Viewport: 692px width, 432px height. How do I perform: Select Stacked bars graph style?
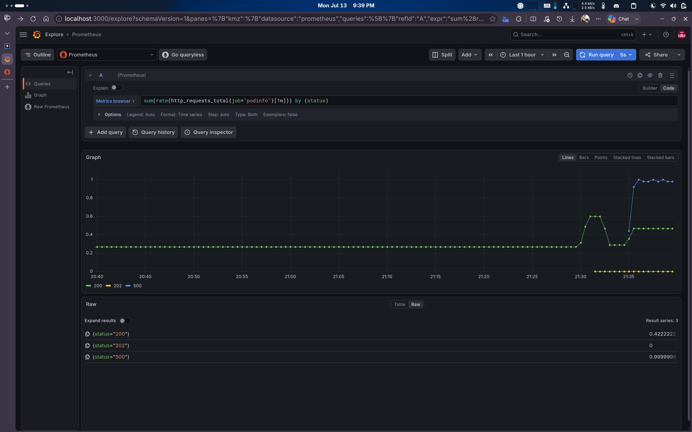click(x=660, y=157)
